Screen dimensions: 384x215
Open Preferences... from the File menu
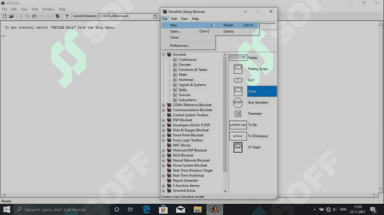click(x=188, y=46)
